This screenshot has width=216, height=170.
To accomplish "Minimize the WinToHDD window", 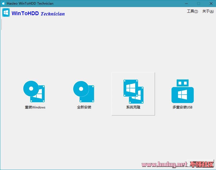I will 186,4.
